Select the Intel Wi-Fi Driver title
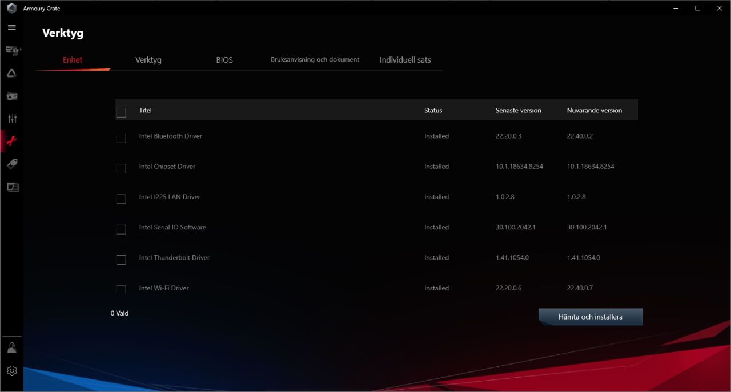This screenshot has width=731, height=392. [x=163, y=288]
